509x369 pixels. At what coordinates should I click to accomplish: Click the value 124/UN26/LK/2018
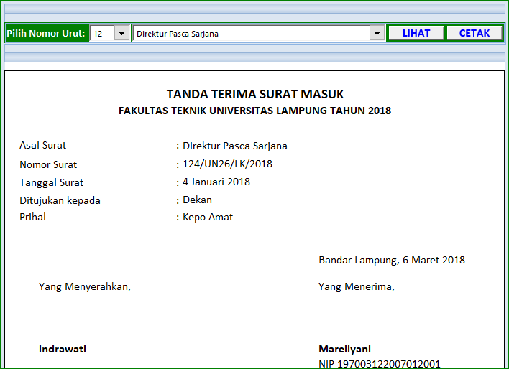(x=228, y=164)
